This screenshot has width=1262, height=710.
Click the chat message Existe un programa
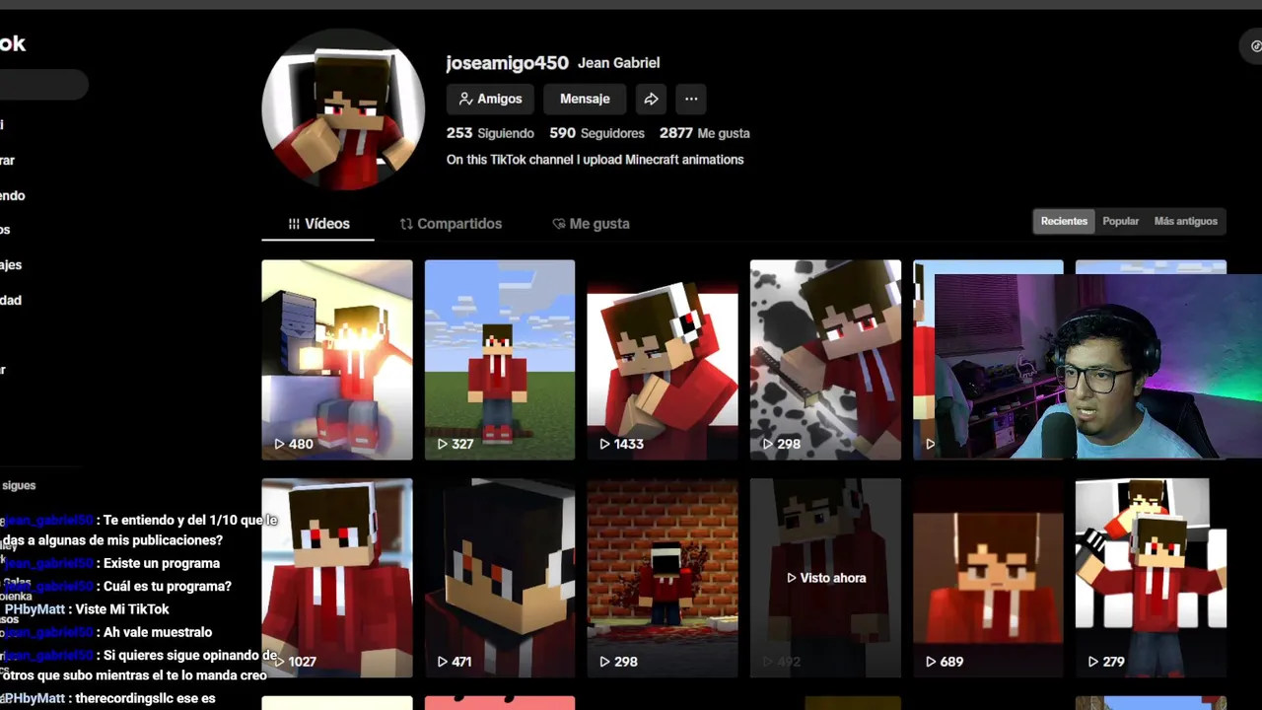click(x=162, y=563)
